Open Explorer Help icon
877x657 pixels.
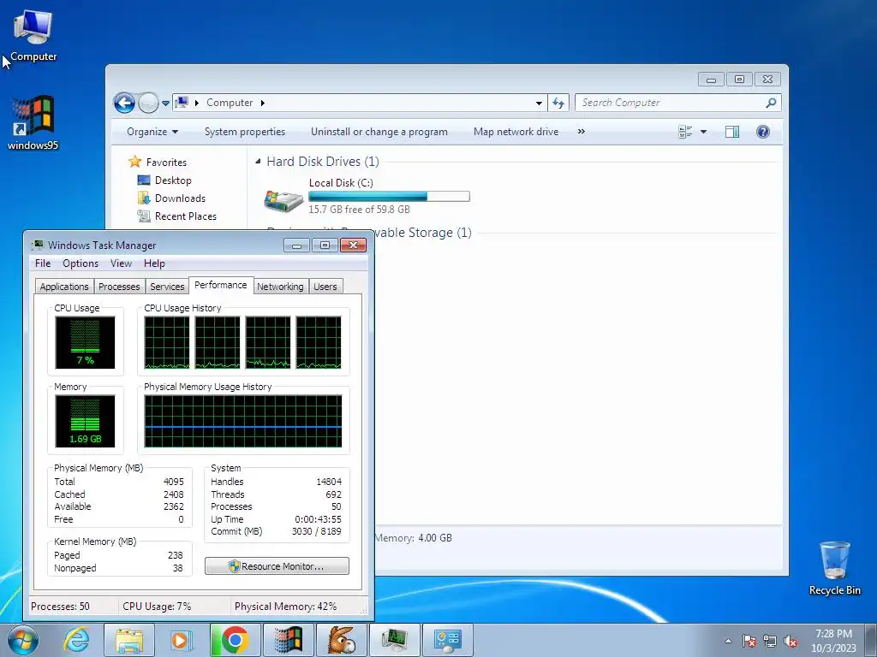point(763,132)
